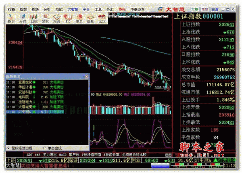Screen dimensions: 242x173
Task: Click the 成交总额 value 2156075
Action: pyautogui.click(x=225, y=70)
